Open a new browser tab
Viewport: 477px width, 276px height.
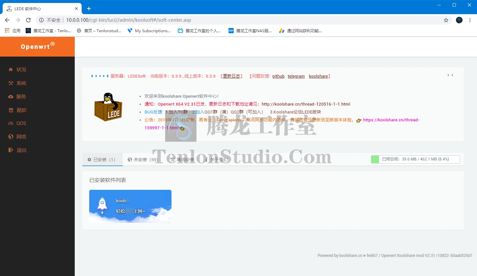(x=89, y=9)
